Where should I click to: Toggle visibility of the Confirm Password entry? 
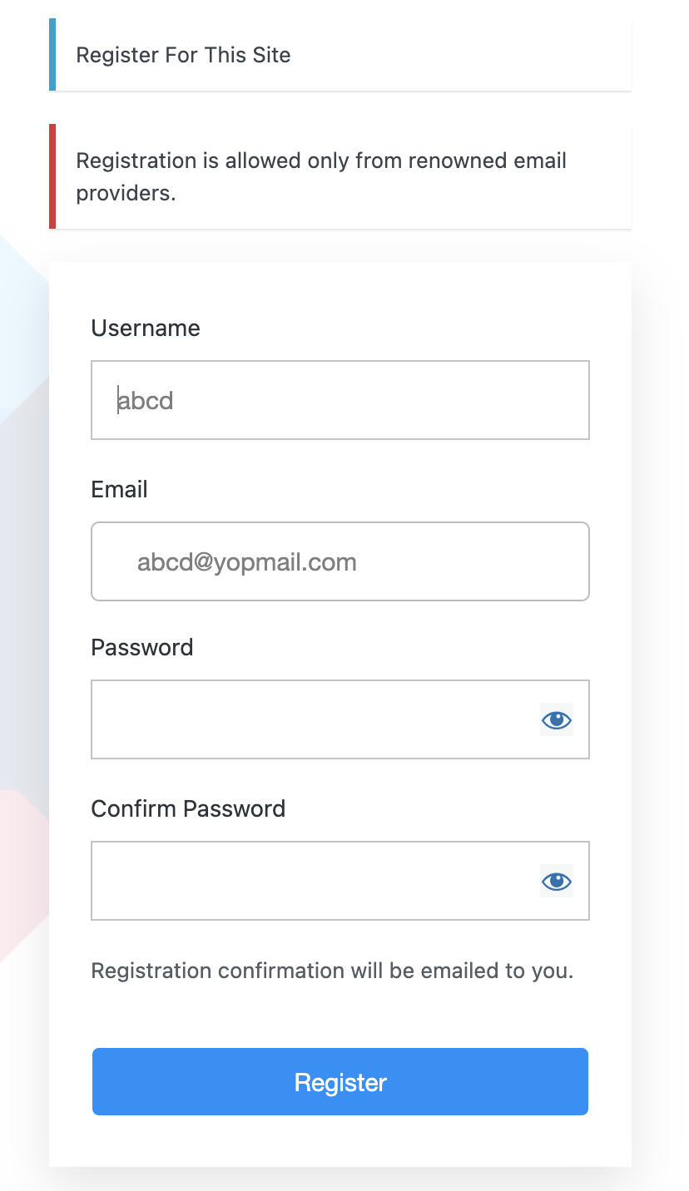point(557,881)
